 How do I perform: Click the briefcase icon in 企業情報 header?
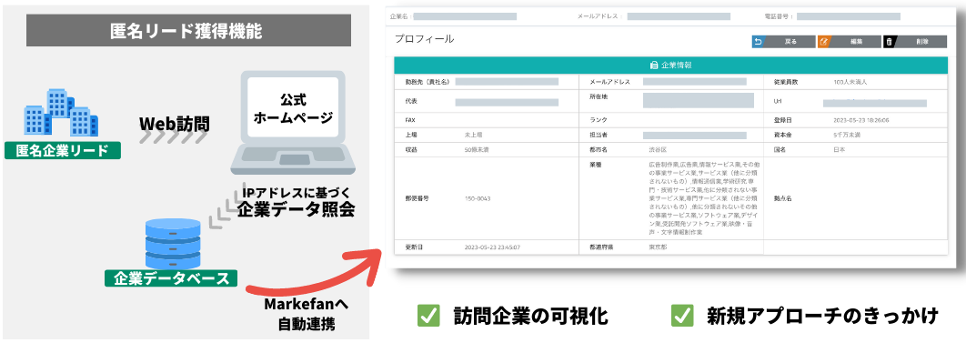(654, 65)
